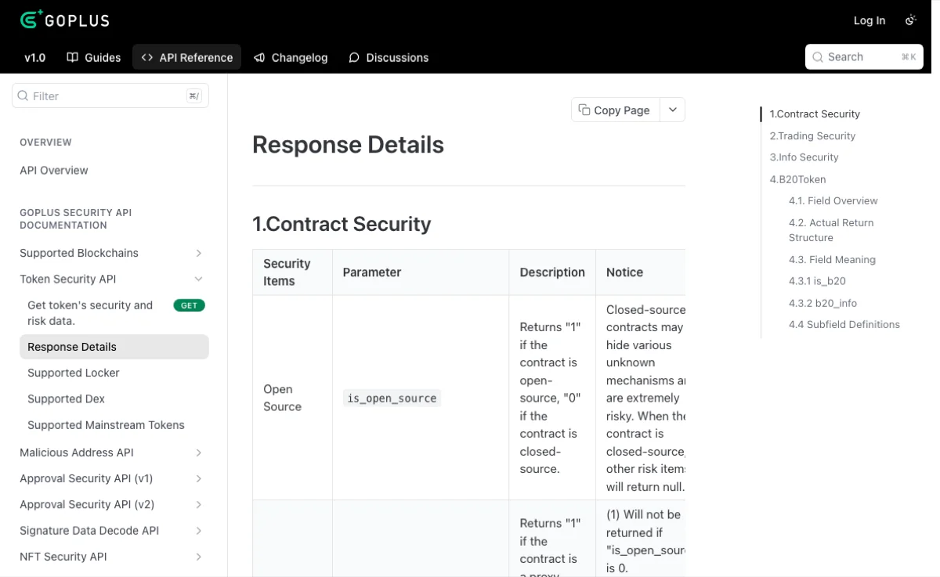Click the GoPlus logo
This screenshot has width=940, height=577.
tap(65, 20)
